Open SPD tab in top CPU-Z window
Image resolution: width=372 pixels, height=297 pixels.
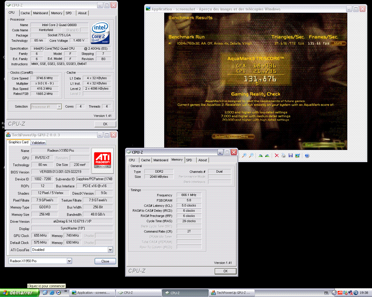pos(69,13)
